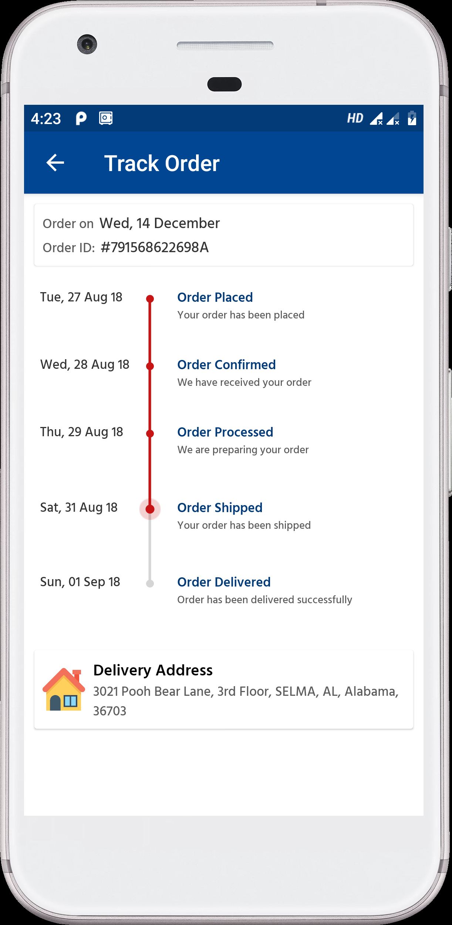Tap the Order ID number #791568622698A

(155, 247)
